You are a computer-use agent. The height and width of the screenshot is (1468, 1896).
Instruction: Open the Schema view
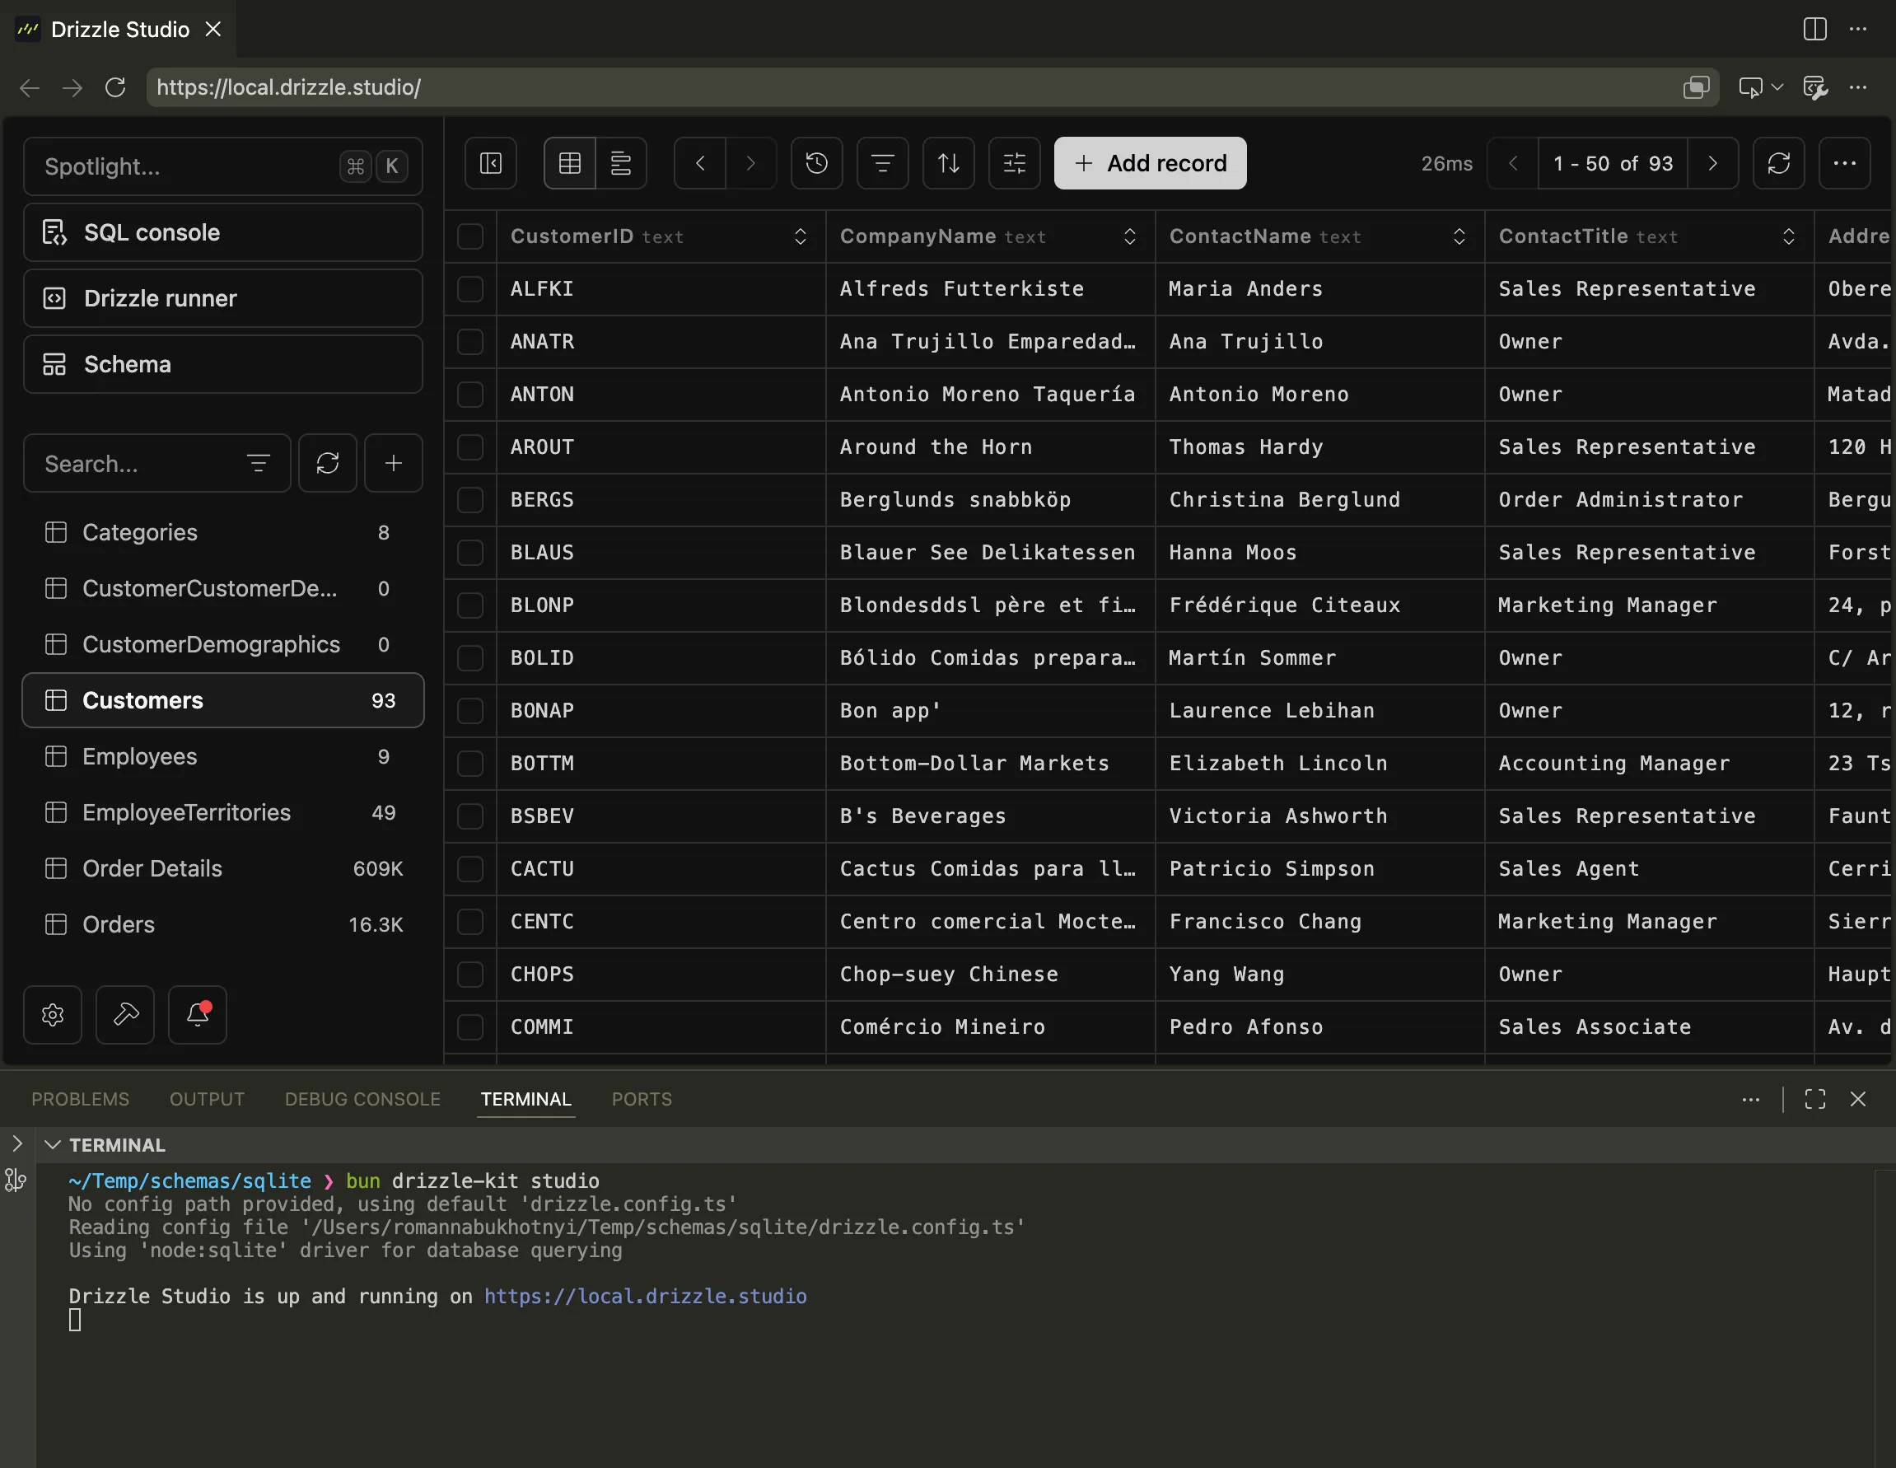(x=223, y=365)
